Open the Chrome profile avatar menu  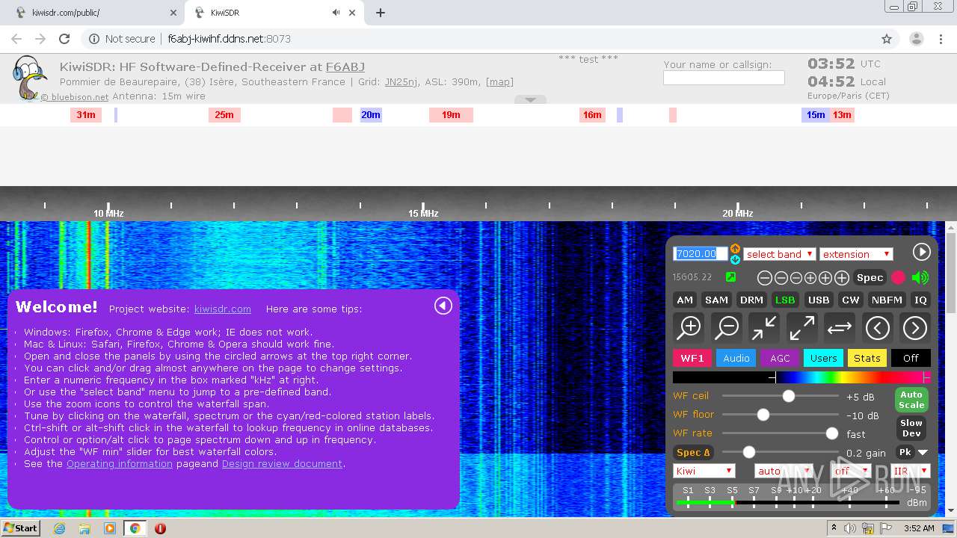(x=916, y=39)
